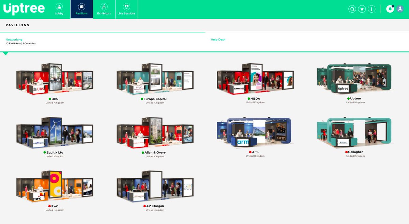
Task: Click the MBDA exhibitor name
Action: click(256, 99)
